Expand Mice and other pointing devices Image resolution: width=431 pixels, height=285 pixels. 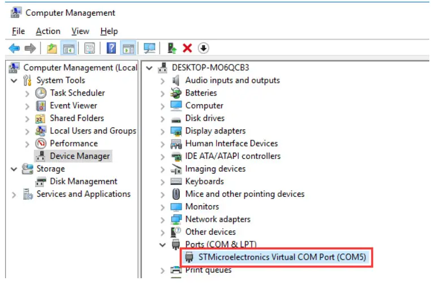coord(162,195)
